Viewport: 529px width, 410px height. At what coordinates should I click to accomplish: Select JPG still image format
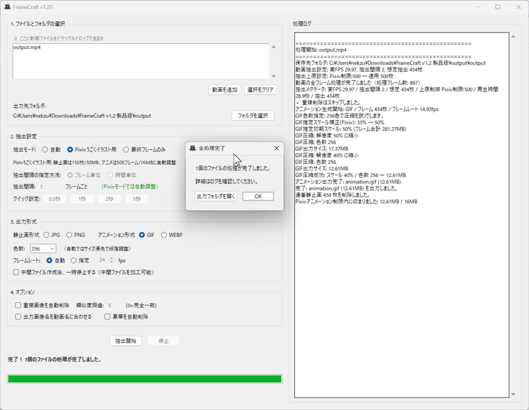click(46, 235)
